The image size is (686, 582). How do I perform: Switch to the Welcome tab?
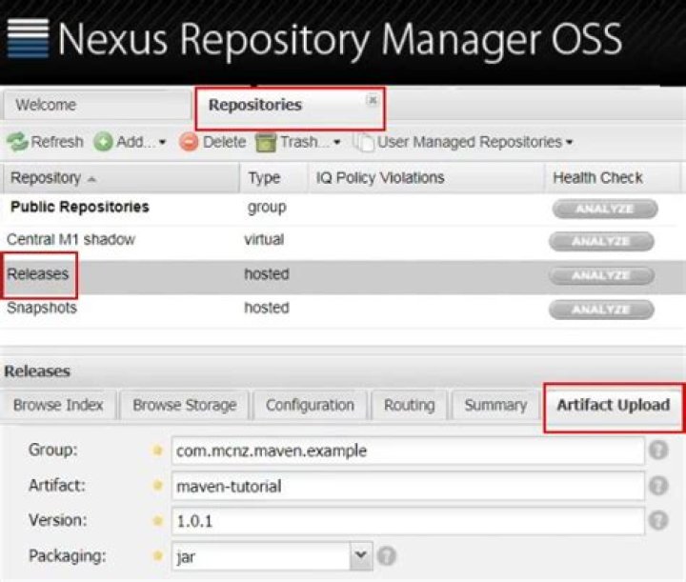tap(46, 106)
